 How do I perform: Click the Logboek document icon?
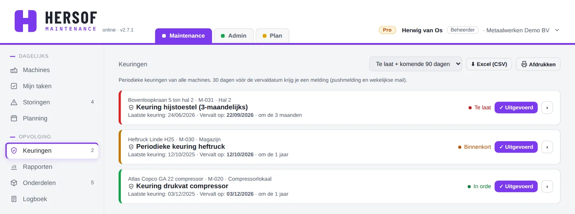(x=14, y=199)
